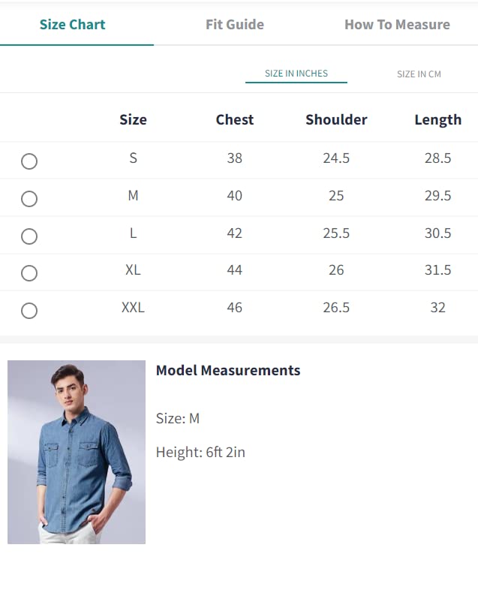Click the model's Height: 6ft 2in text
The image size is (478, 608).
(200, 452)
